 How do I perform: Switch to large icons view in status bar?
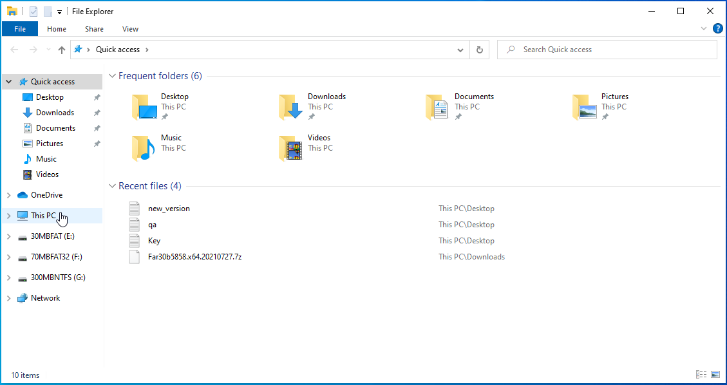pos(715,375)
